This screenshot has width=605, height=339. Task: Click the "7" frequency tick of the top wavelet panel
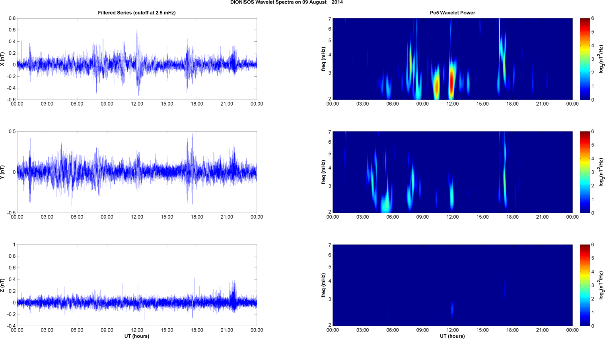coord(330,19)
